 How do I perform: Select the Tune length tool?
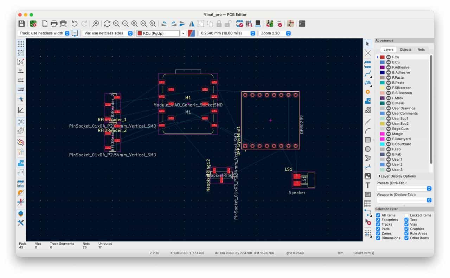(x=368, y=83)
